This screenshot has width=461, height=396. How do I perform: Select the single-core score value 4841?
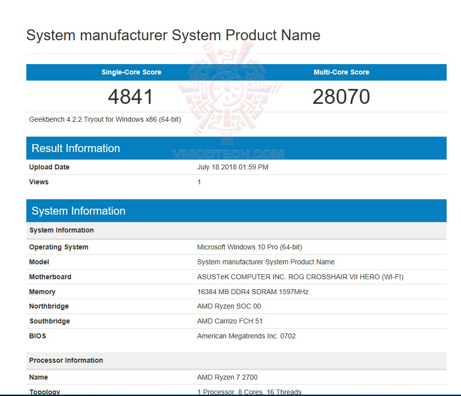(x=130, y=96)
